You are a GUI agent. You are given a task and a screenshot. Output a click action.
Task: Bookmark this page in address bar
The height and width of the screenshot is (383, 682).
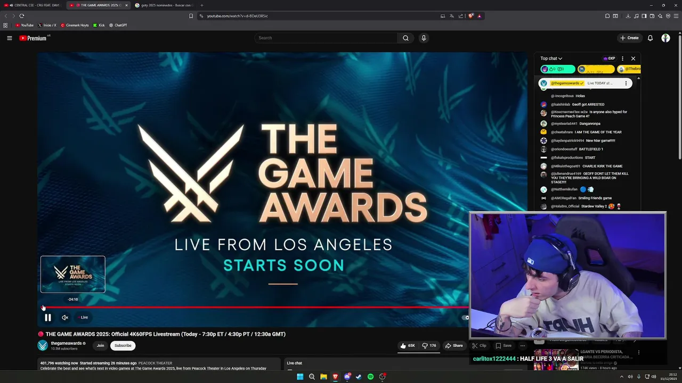(191, 16)
